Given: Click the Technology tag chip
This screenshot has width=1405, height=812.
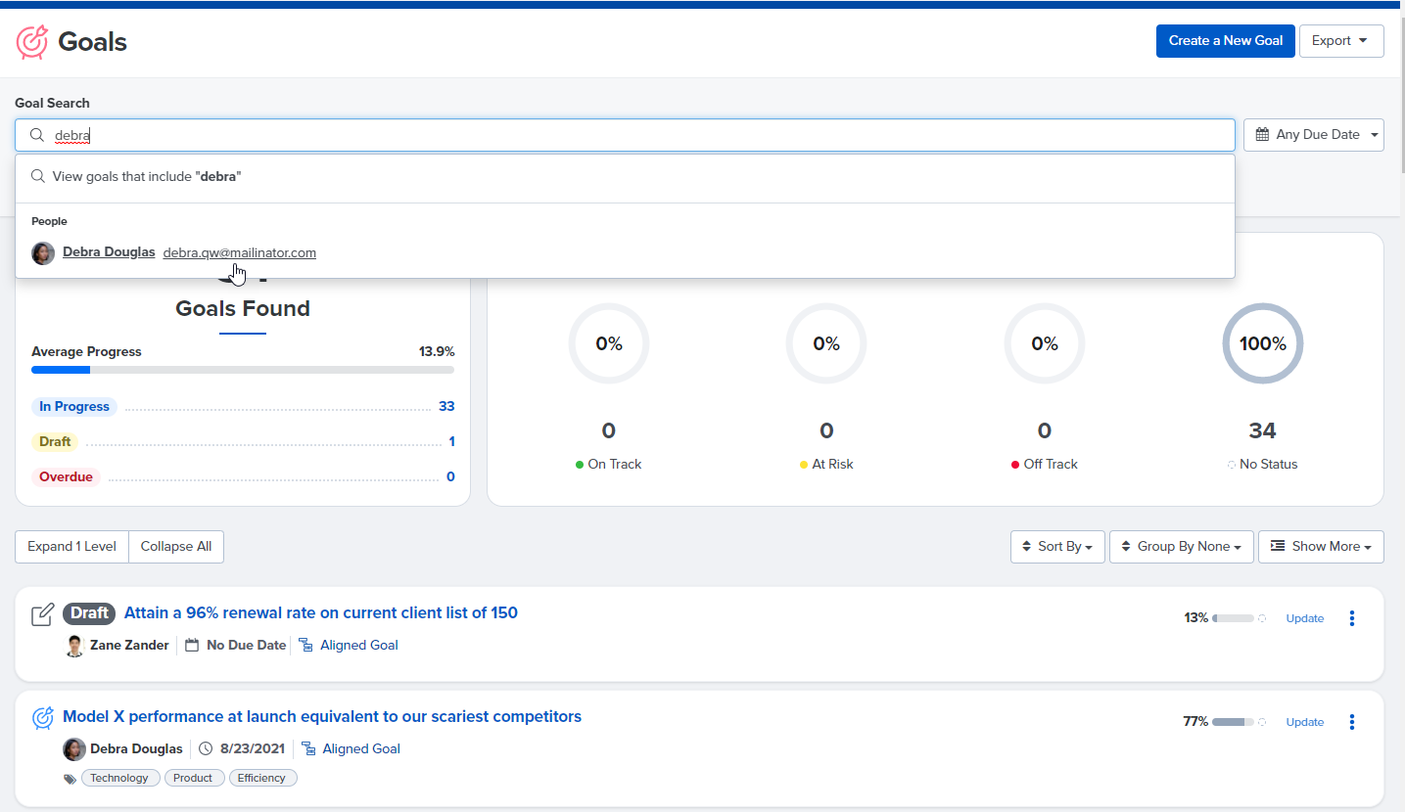Looking at the screenshot, I should click(x=120, y=779).
